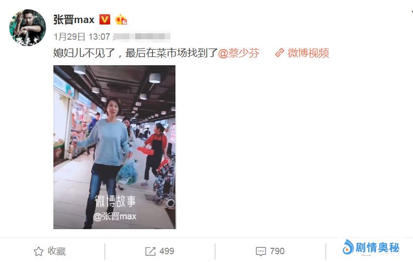Image resolution: width=413 pixels, height=262 pixels.
Task: Click the star favorite icon
Action: [x=38, y=251]
